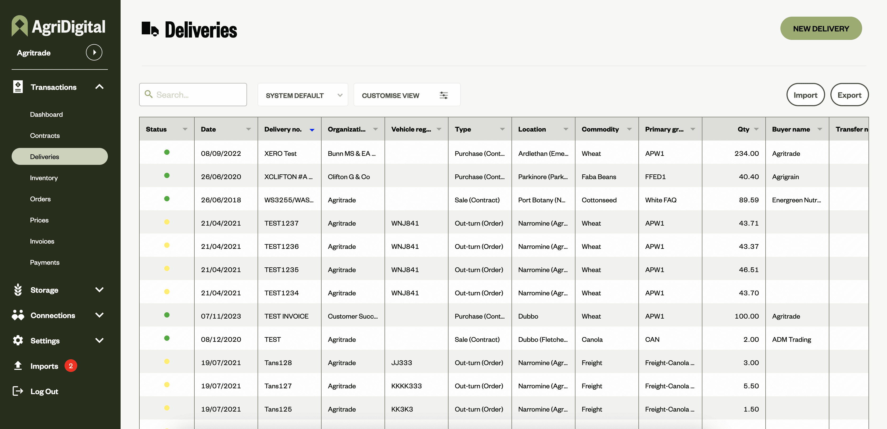887x429 pixels.
Task: Click the Settings gear icon
Action: pos(18,340)
